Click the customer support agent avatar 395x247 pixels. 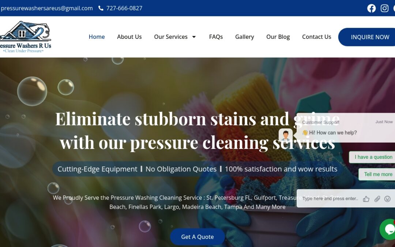tap(285, 136)
